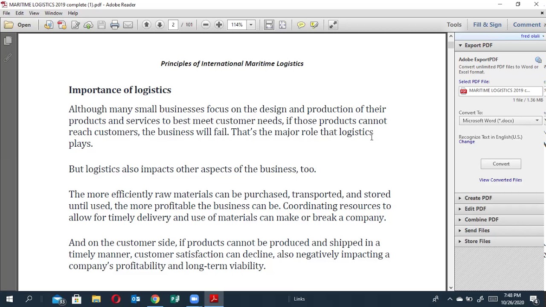Click the page number input field
Image resolution: width=546 pixels, height=307 pixels.
[x=173, y=25]
